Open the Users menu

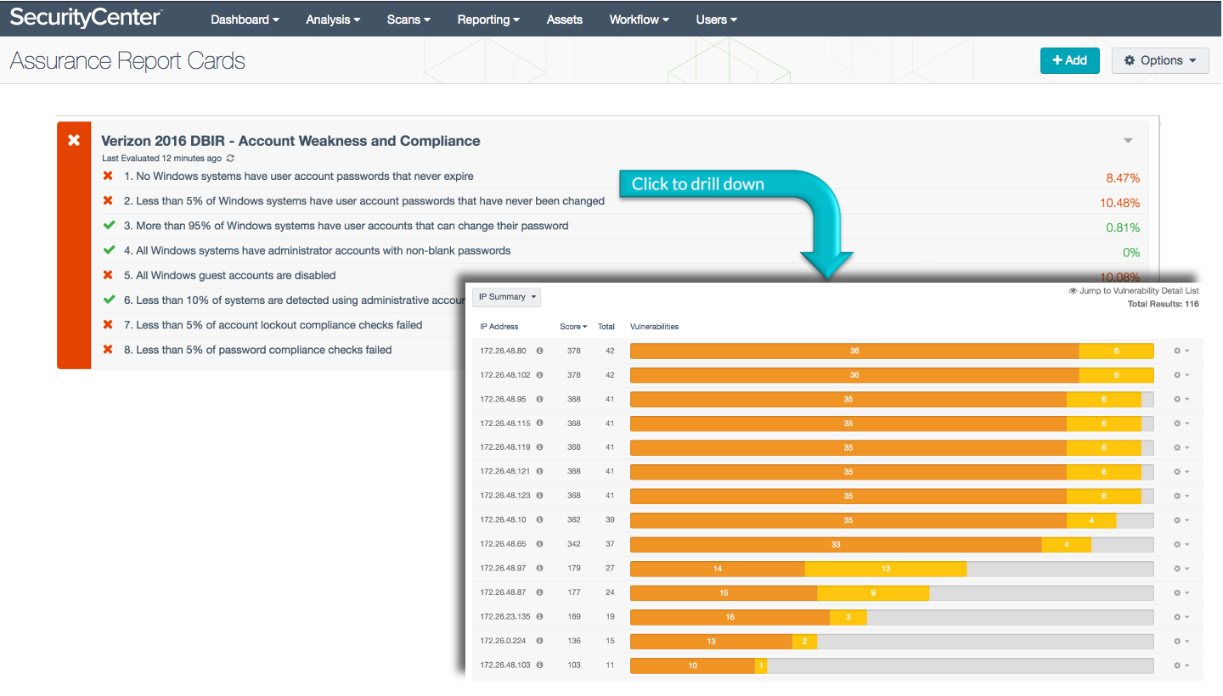click(x=716, y=20)
